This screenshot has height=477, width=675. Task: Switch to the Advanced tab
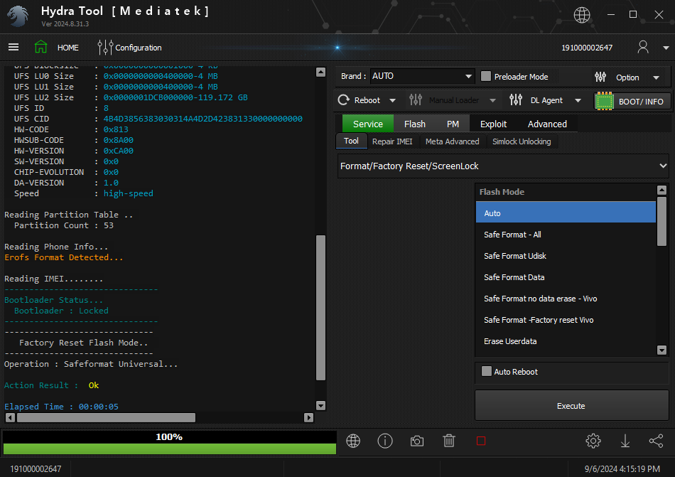pyautogui.click(x=547, y=124)
